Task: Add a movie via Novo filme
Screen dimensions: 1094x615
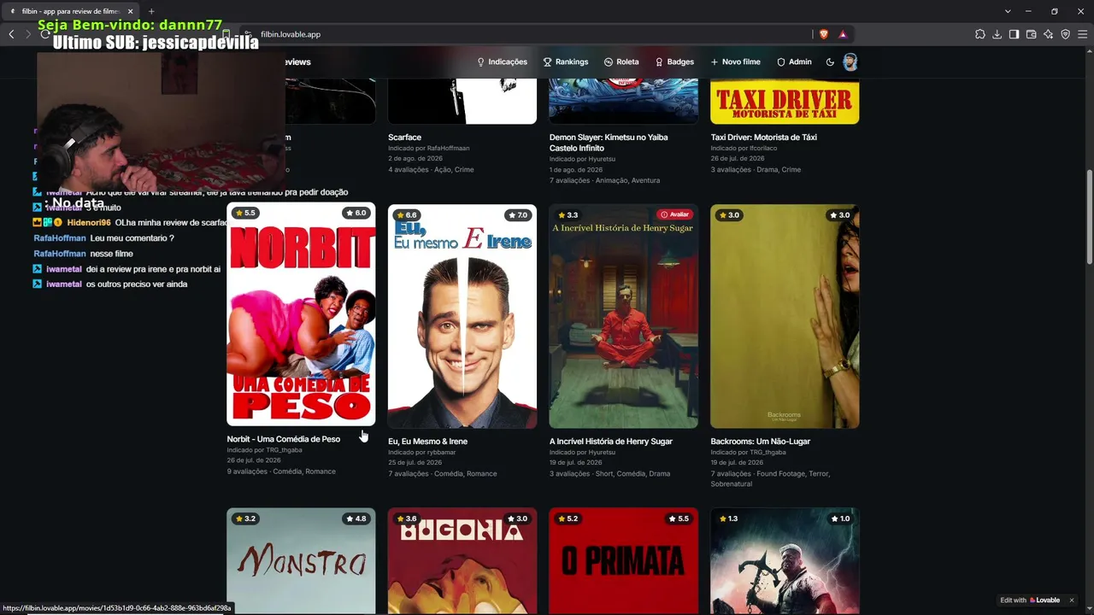Action: 735,61
